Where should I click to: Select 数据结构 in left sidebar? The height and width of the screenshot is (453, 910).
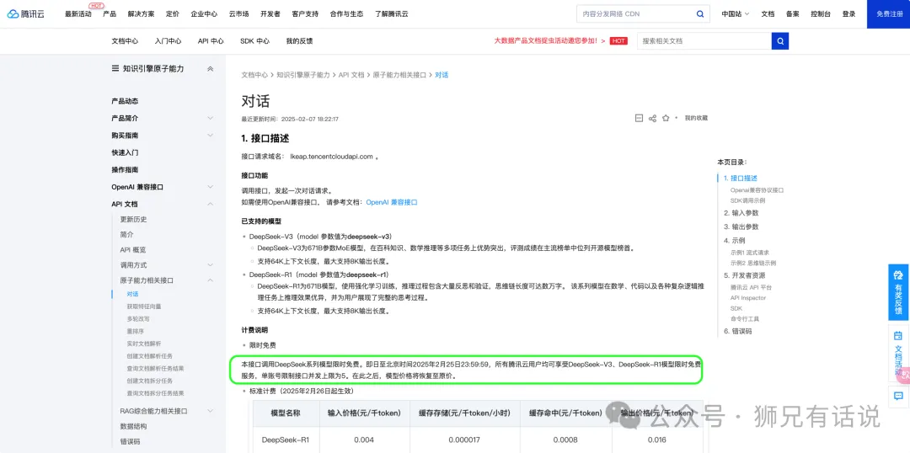coord(133,426)
